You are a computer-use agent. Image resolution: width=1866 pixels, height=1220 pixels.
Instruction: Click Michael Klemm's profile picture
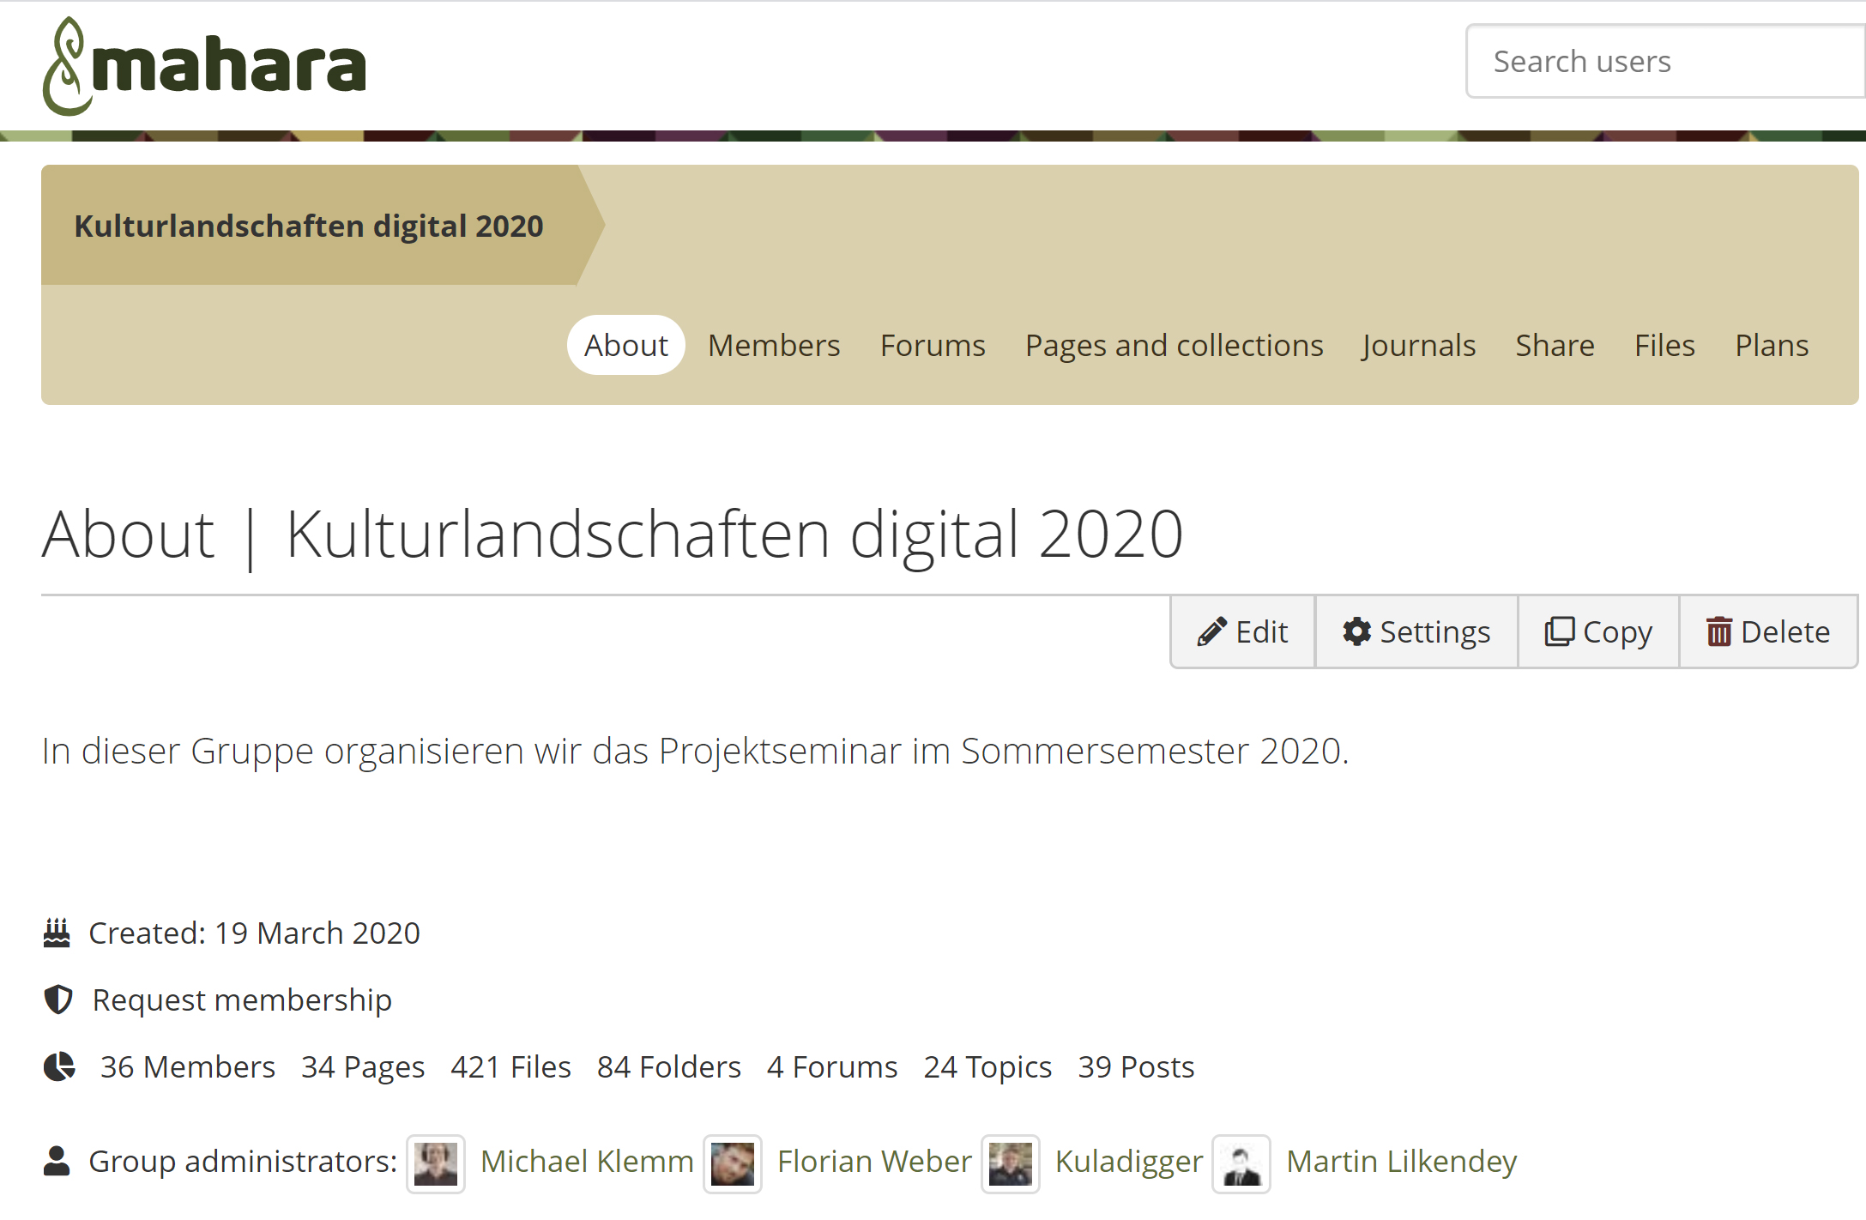(436, 1164)
